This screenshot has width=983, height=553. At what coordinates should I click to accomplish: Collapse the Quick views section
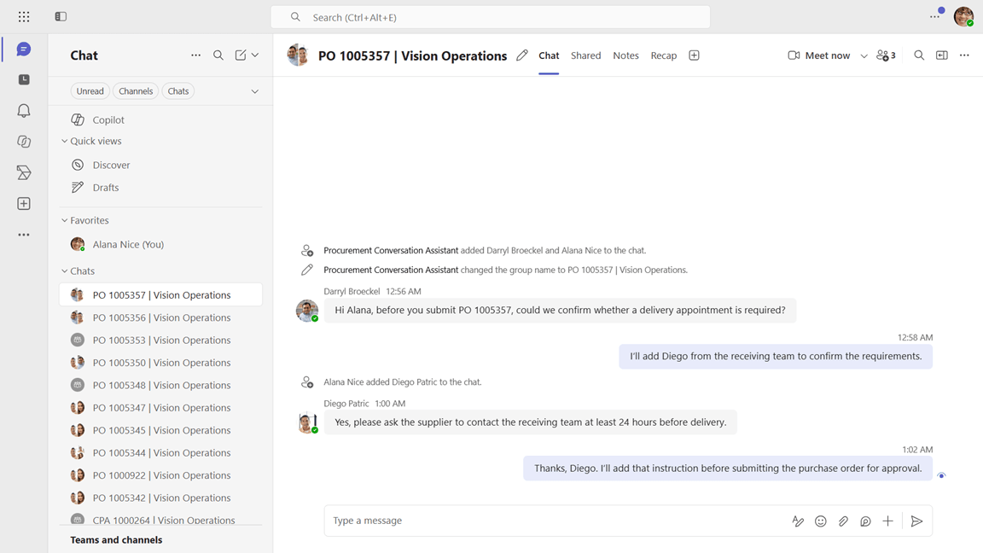pyautogui.click(x=64, y=141)
